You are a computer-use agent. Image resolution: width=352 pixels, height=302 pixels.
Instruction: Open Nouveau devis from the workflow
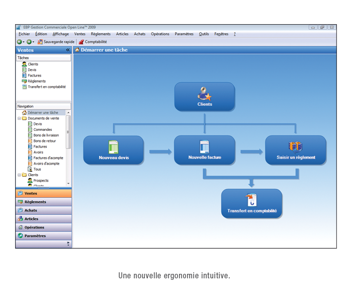[x=114, y=150]
